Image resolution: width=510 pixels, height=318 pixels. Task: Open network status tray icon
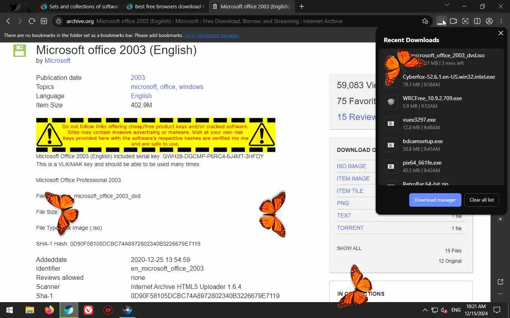pyautogui.click(x=435, y=310)
